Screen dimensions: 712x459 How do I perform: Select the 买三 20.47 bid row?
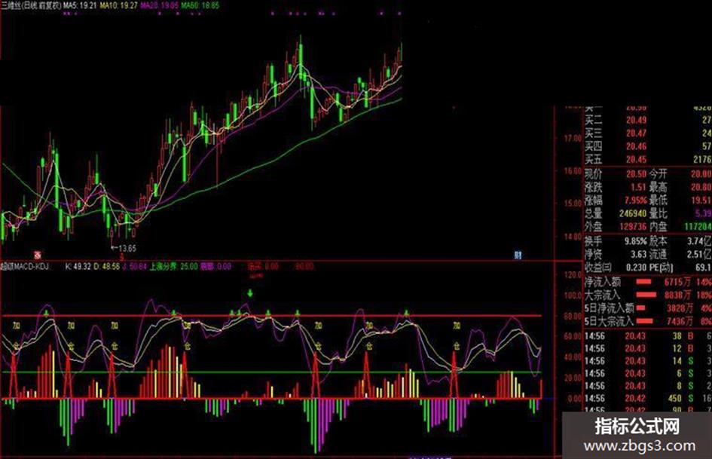[x=648, y=133]
